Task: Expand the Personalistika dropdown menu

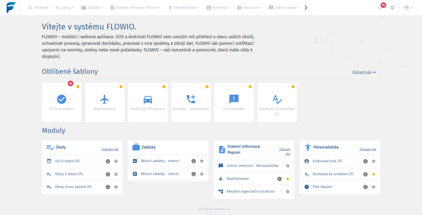Action: tap(183, 8)
